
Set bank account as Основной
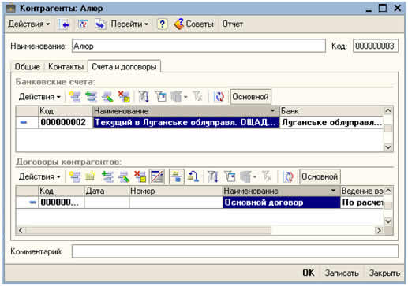pos(250,97)
